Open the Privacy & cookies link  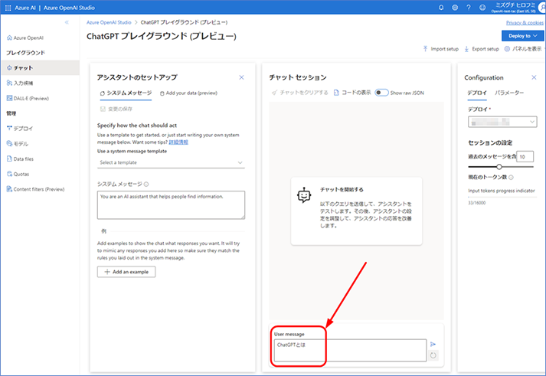point(525,23)
